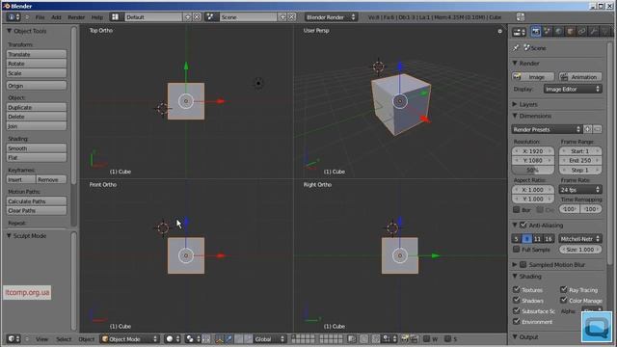This screenshot has width=617, height=347.
Task: Click the Duplicate button
Action: coord(37,107)
